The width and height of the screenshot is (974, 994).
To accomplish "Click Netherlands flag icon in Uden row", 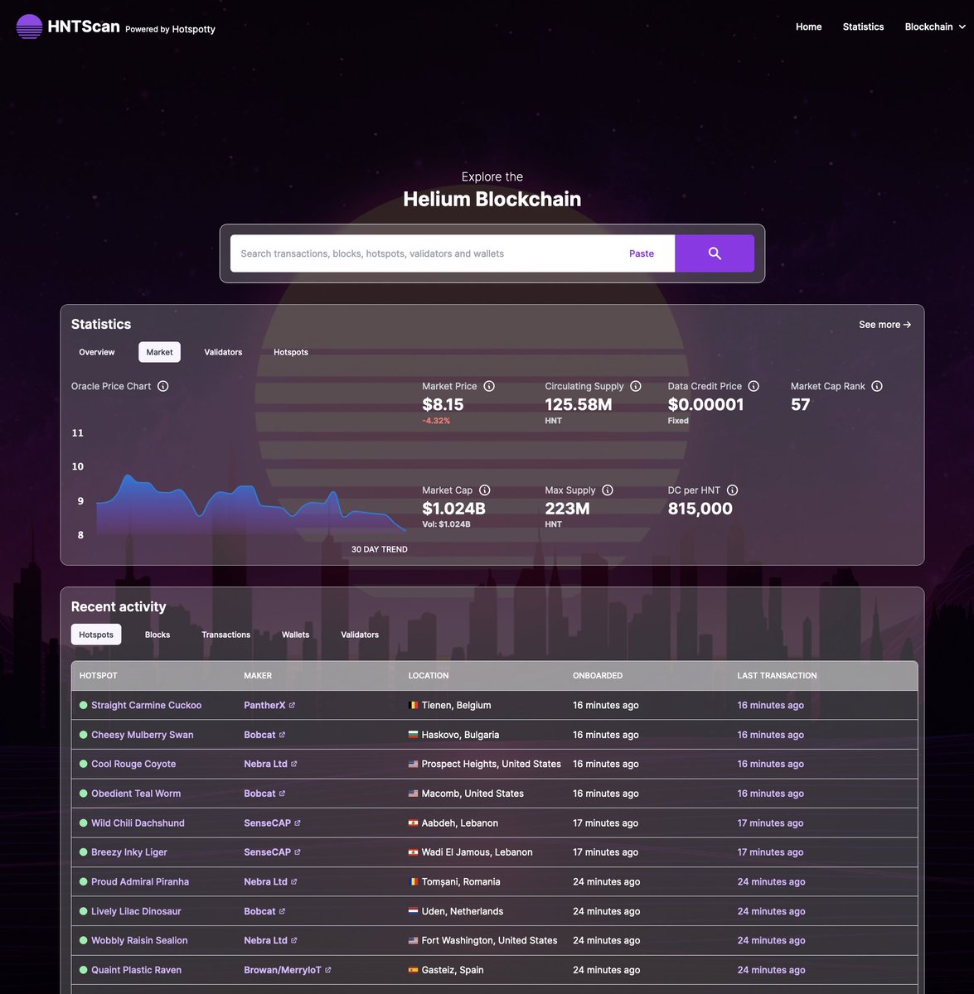I will (x=414, y=911).
